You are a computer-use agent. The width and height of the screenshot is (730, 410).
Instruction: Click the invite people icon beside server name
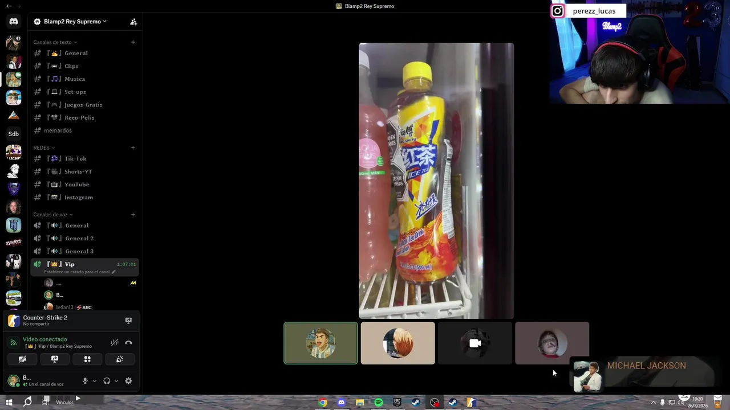pos(133,22)
